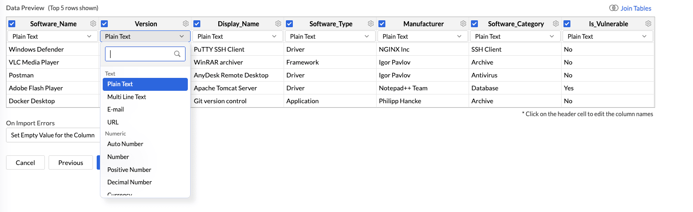Open settings gear for Software_Type column
Image resolution: width=693 pixels, height=212 pixels.
371,24
